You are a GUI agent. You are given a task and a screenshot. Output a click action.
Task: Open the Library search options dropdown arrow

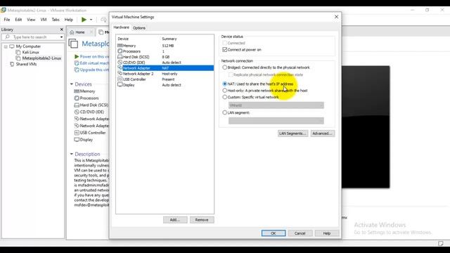click(x=61, y=37)
